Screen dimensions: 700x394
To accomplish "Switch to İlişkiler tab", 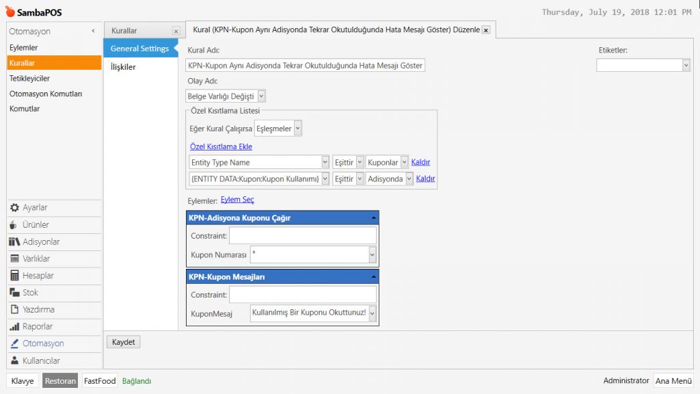I will (123, 67).
